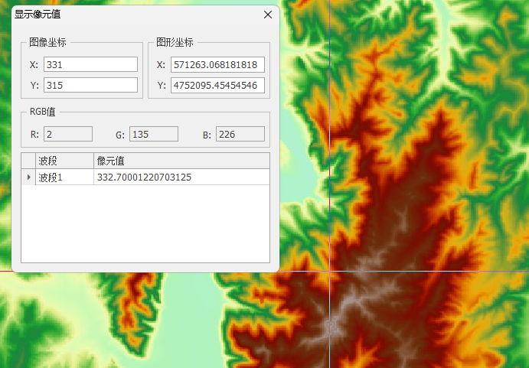Viewport: 529px width, 368px height.
Task: Click the row arrow beside 波段1
Action: point(29,177)
